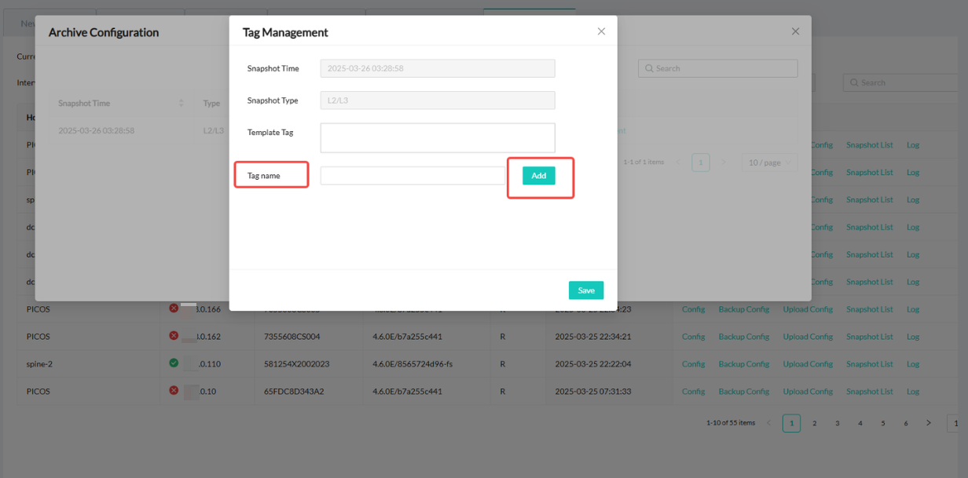The height and width of the screenshot is (478, 968).
Task: Open Upload Config for device 7355608CS004
Action: [808, 337]
